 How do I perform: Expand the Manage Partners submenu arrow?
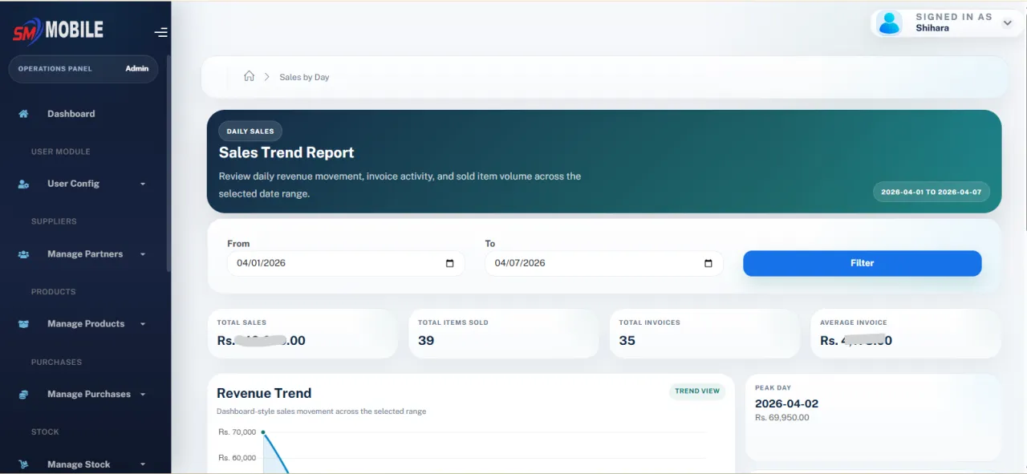143,255
